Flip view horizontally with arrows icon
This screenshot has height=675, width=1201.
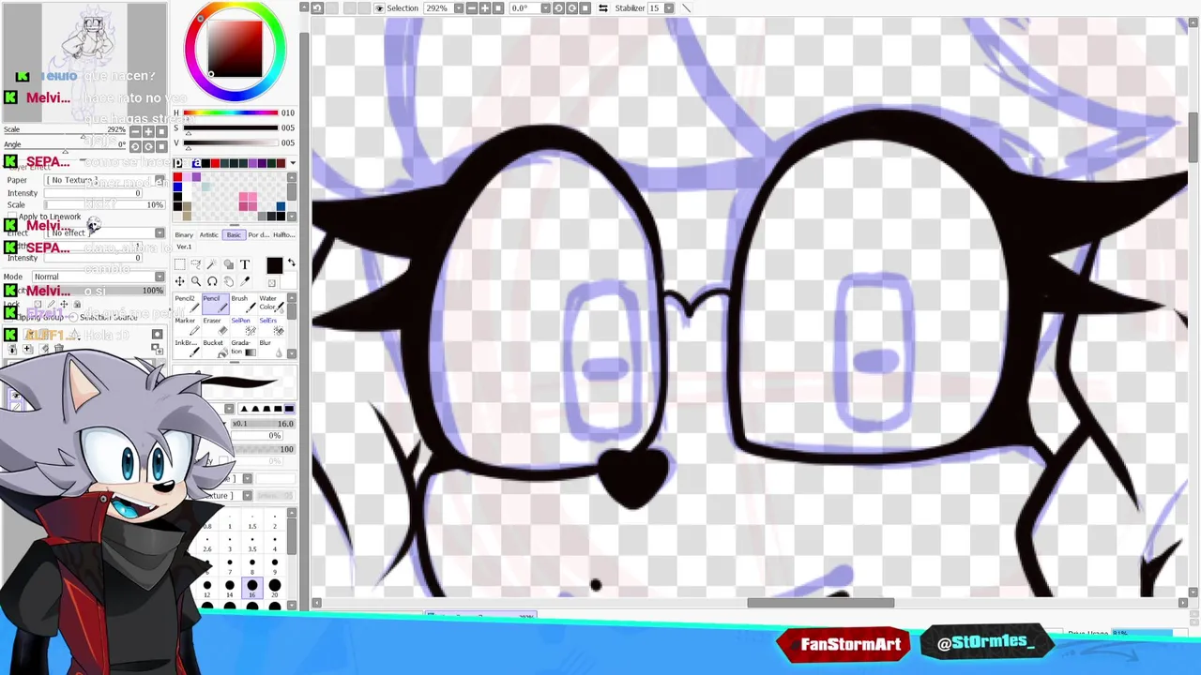[602, 7]
